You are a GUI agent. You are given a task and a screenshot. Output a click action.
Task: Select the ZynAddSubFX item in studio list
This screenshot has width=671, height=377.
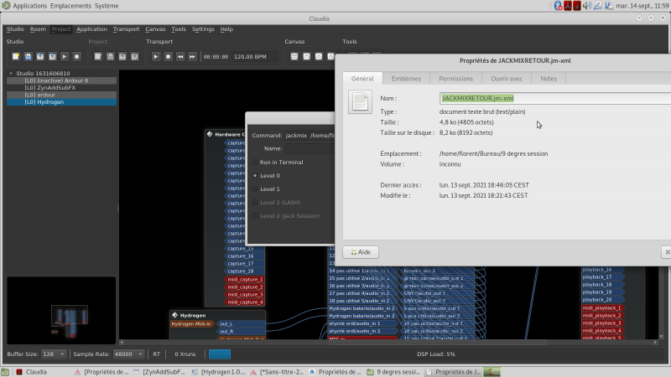[x=50, y=88]
